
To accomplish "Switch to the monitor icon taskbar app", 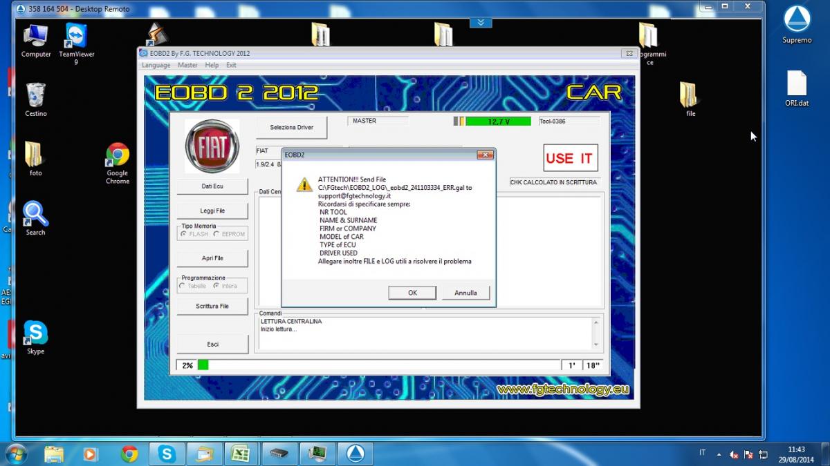I will (317, 454).
